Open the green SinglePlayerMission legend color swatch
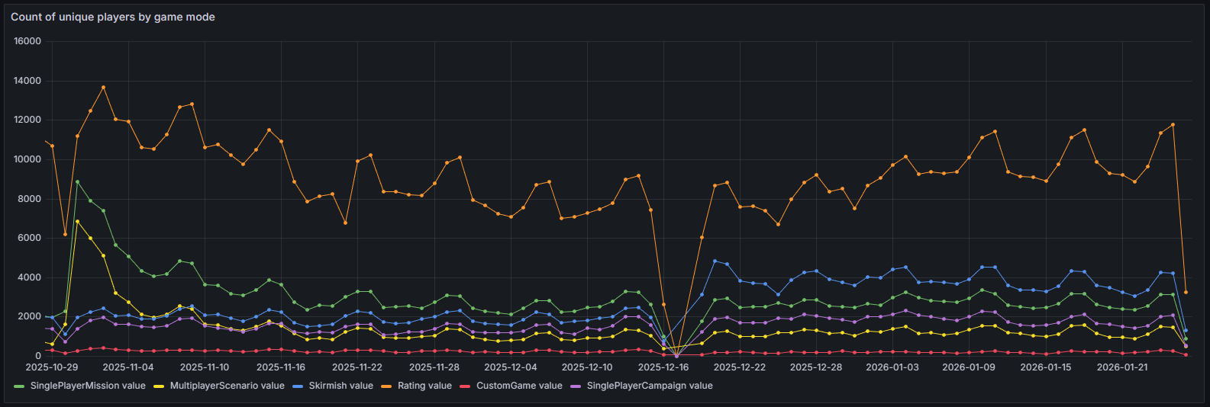Screen dimensions: 1210x407 point(19,386)
